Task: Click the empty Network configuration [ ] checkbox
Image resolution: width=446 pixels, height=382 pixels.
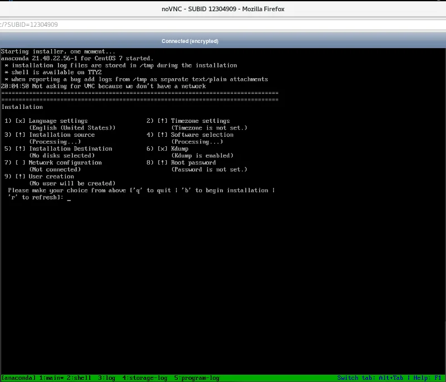Action: [x=20, y=163]
